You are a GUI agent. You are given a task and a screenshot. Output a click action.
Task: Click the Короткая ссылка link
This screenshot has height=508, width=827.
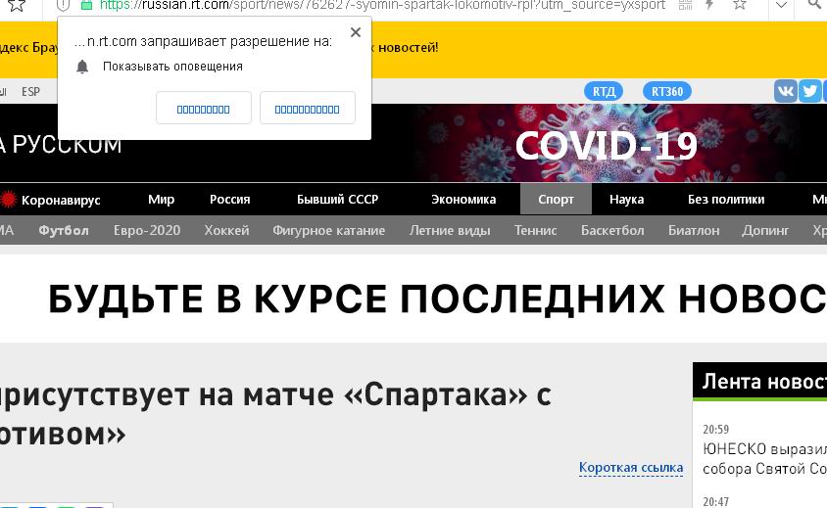(x=631, y=468)
